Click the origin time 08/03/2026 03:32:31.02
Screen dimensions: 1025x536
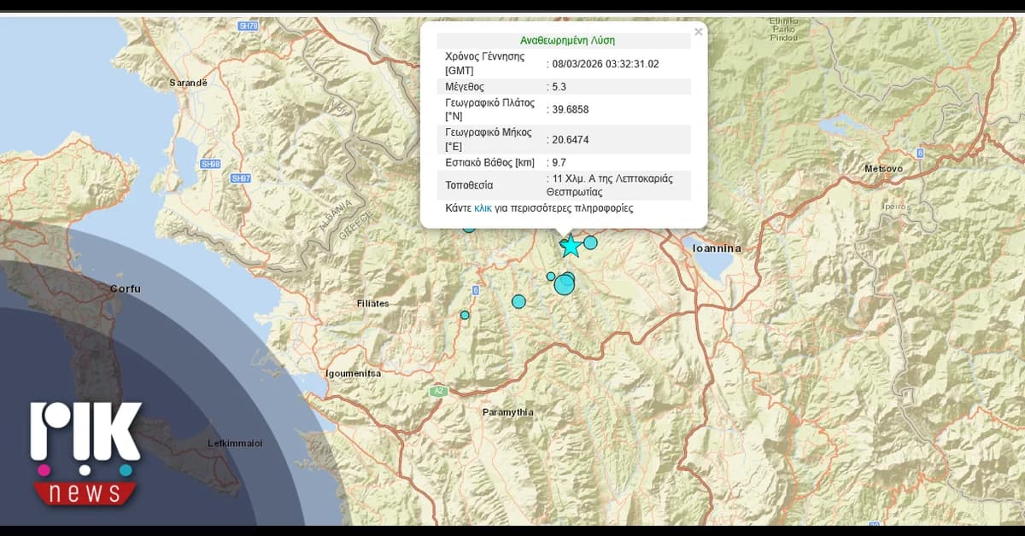tap(606, 63)
